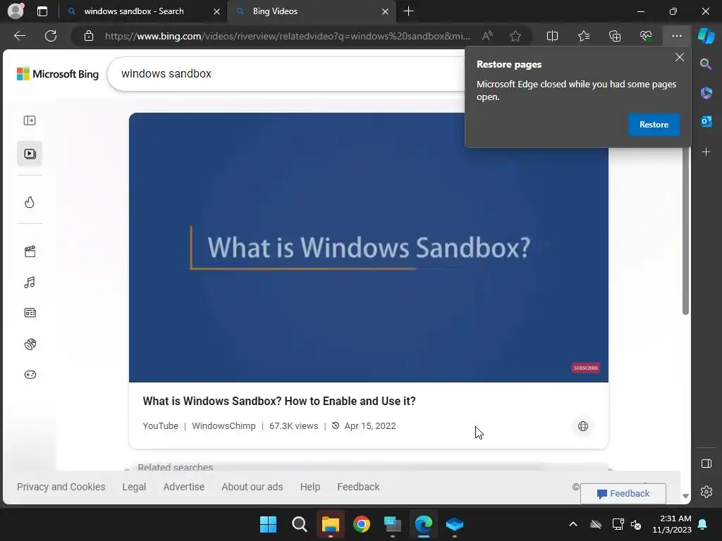Click the page vertical scrollbar
This screenshot has height=541, width=722.
(x=685, y=230)
